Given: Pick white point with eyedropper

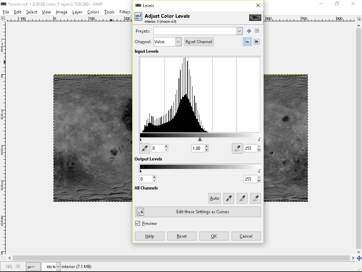Looking at the screenshot, I should pyautogui.click(x=256, y=198).
